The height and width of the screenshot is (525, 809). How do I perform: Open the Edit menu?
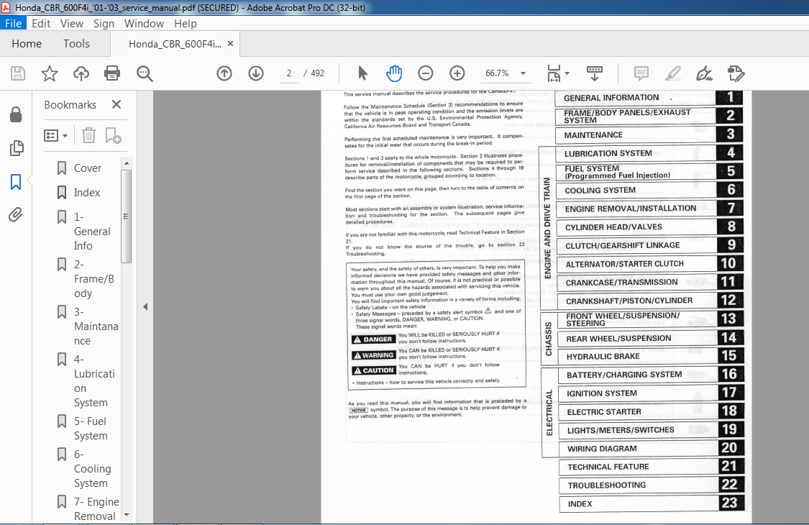click(41, 23)
